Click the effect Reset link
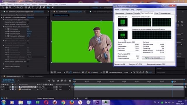This screenshot has height=105, width=187. 30,17
